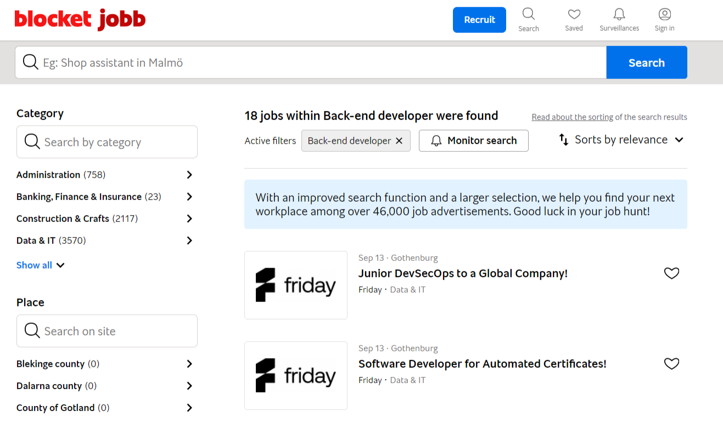723x422 pixels.
Task: Save Software Developer for Automated Certificates job
Action: (671, 363)
